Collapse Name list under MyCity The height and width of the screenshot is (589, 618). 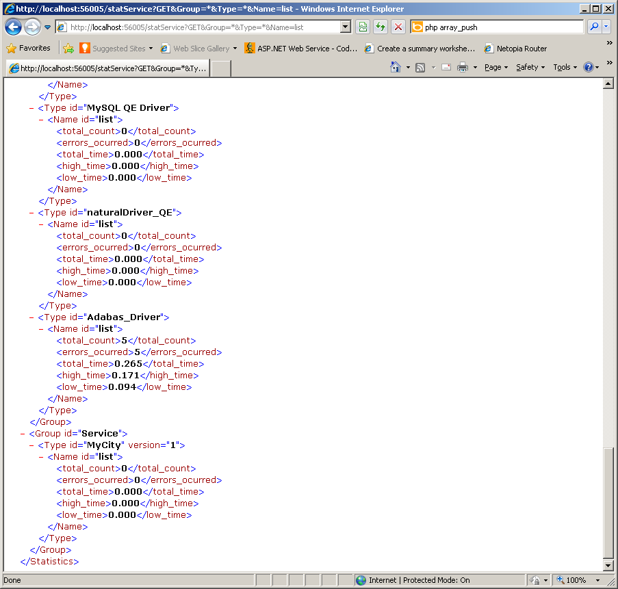41,457
